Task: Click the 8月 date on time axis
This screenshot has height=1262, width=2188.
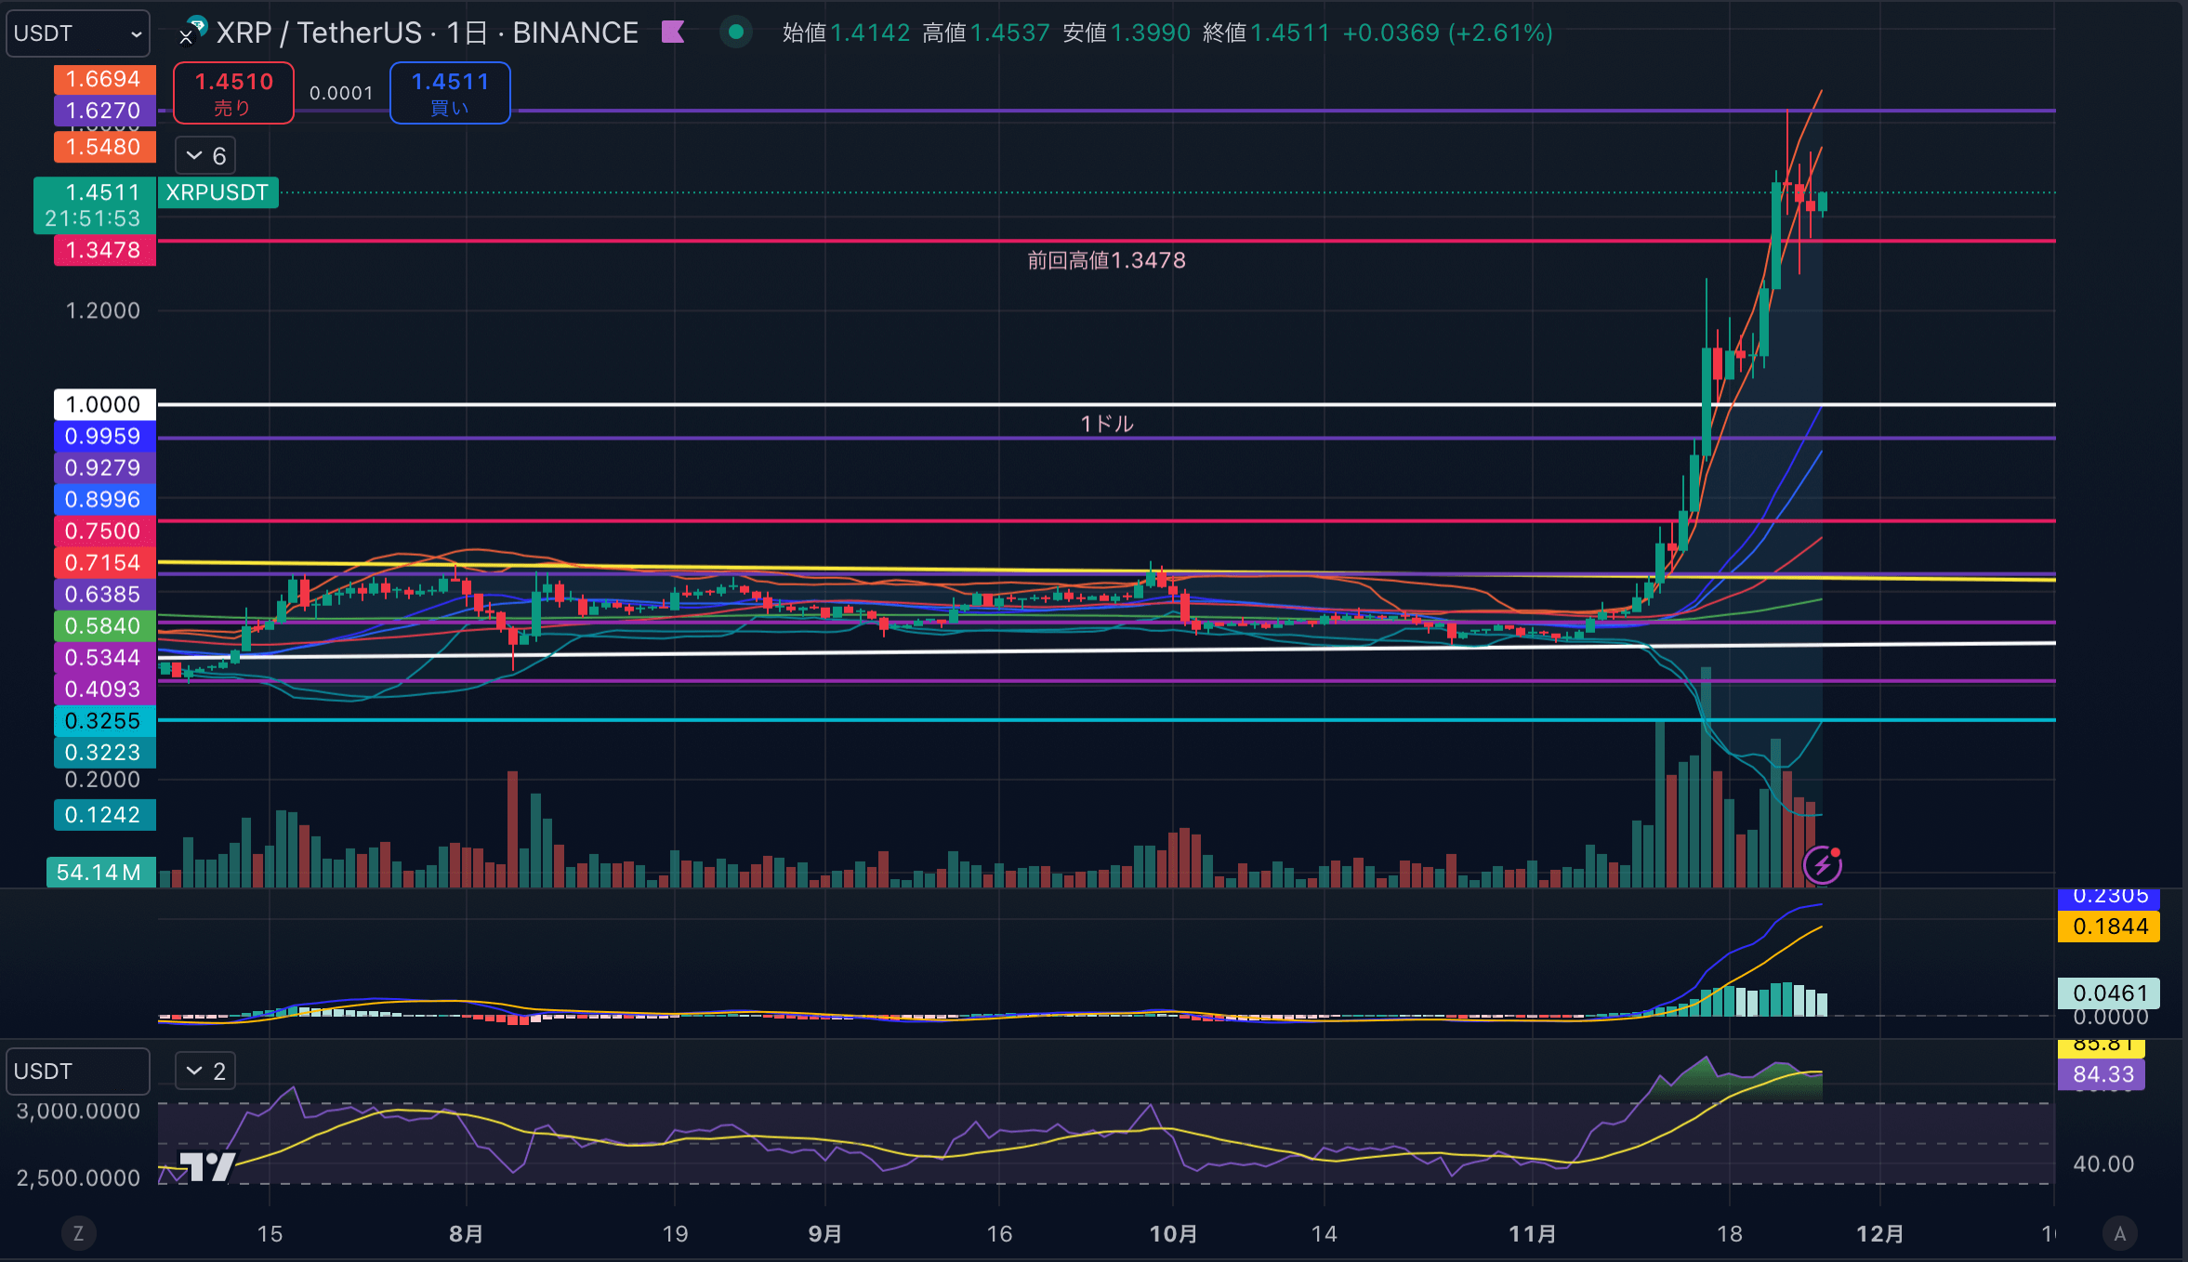Action: (x=466, y=1233)
